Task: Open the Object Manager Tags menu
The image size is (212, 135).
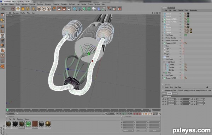Action: pos(187,10)
